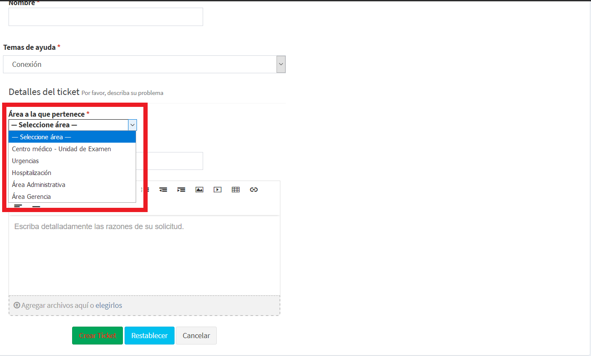This screenshot has height=356, width=591.
Task: Select the Área Gerencia option
Action: (32, 197)
